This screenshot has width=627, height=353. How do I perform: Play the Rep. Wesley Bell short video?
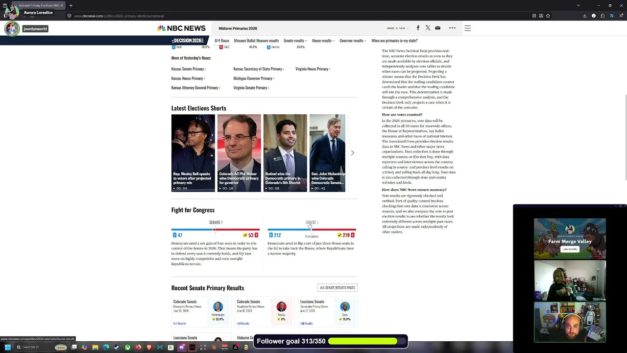193,153
